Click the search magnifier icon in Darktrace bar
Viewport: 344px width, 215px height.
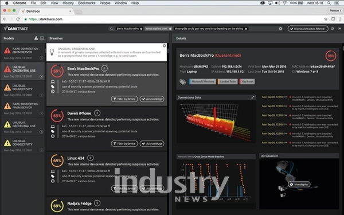111,29
